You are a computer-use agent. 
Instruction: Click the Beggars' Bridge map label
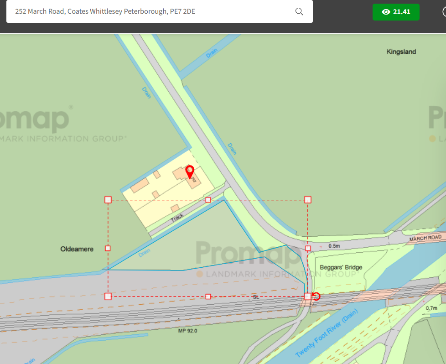pyautogui.click(x=341, y=267)
